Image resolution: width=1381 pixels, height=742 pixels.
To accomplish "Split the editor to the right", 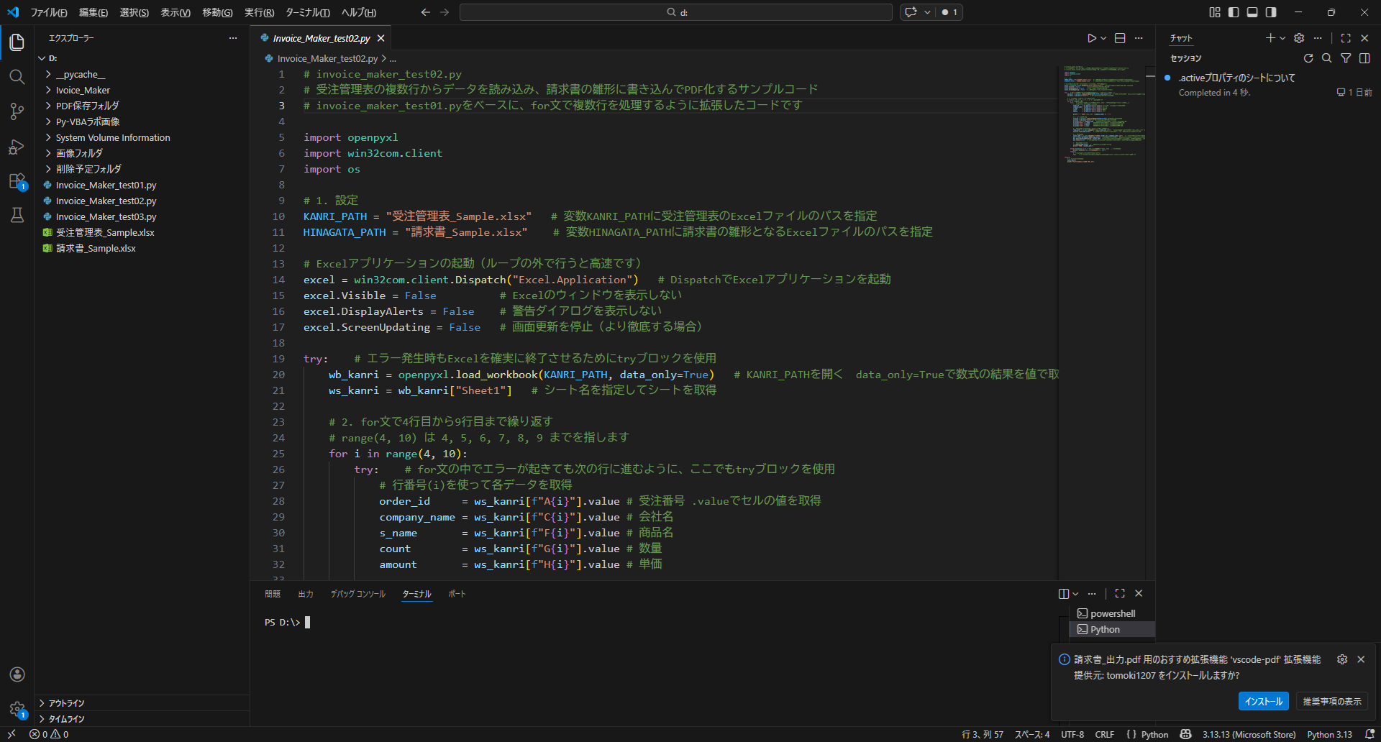I will [1120, 38].
